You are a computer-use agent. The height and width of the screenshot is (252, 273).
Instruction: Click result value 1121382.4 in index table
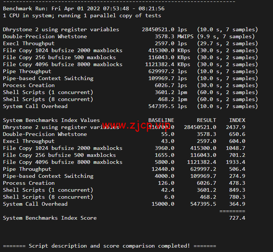pyautogui.click(x=202, y=162)
